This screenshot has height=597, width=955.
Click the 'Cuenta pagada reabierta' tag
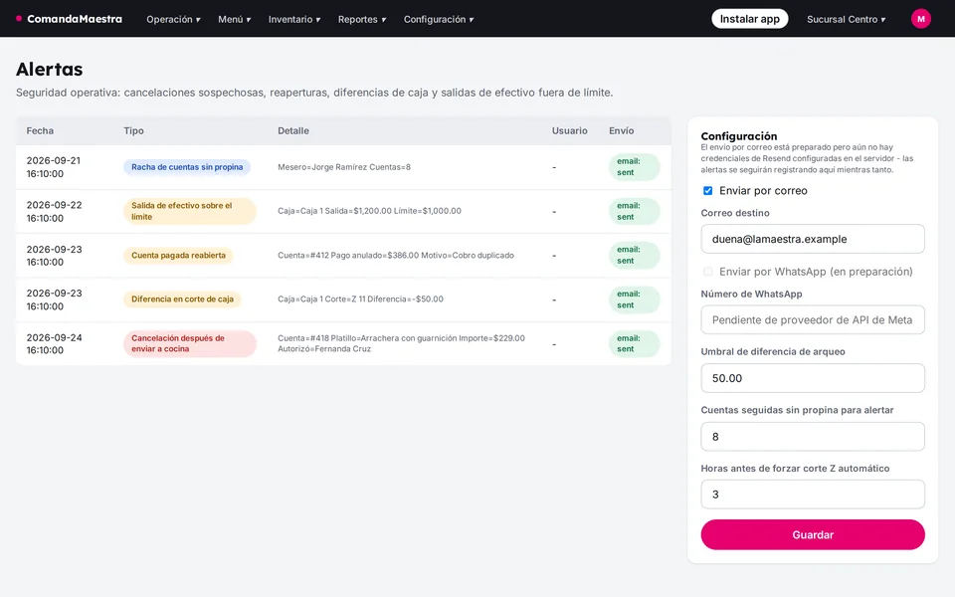click(178, 256)
